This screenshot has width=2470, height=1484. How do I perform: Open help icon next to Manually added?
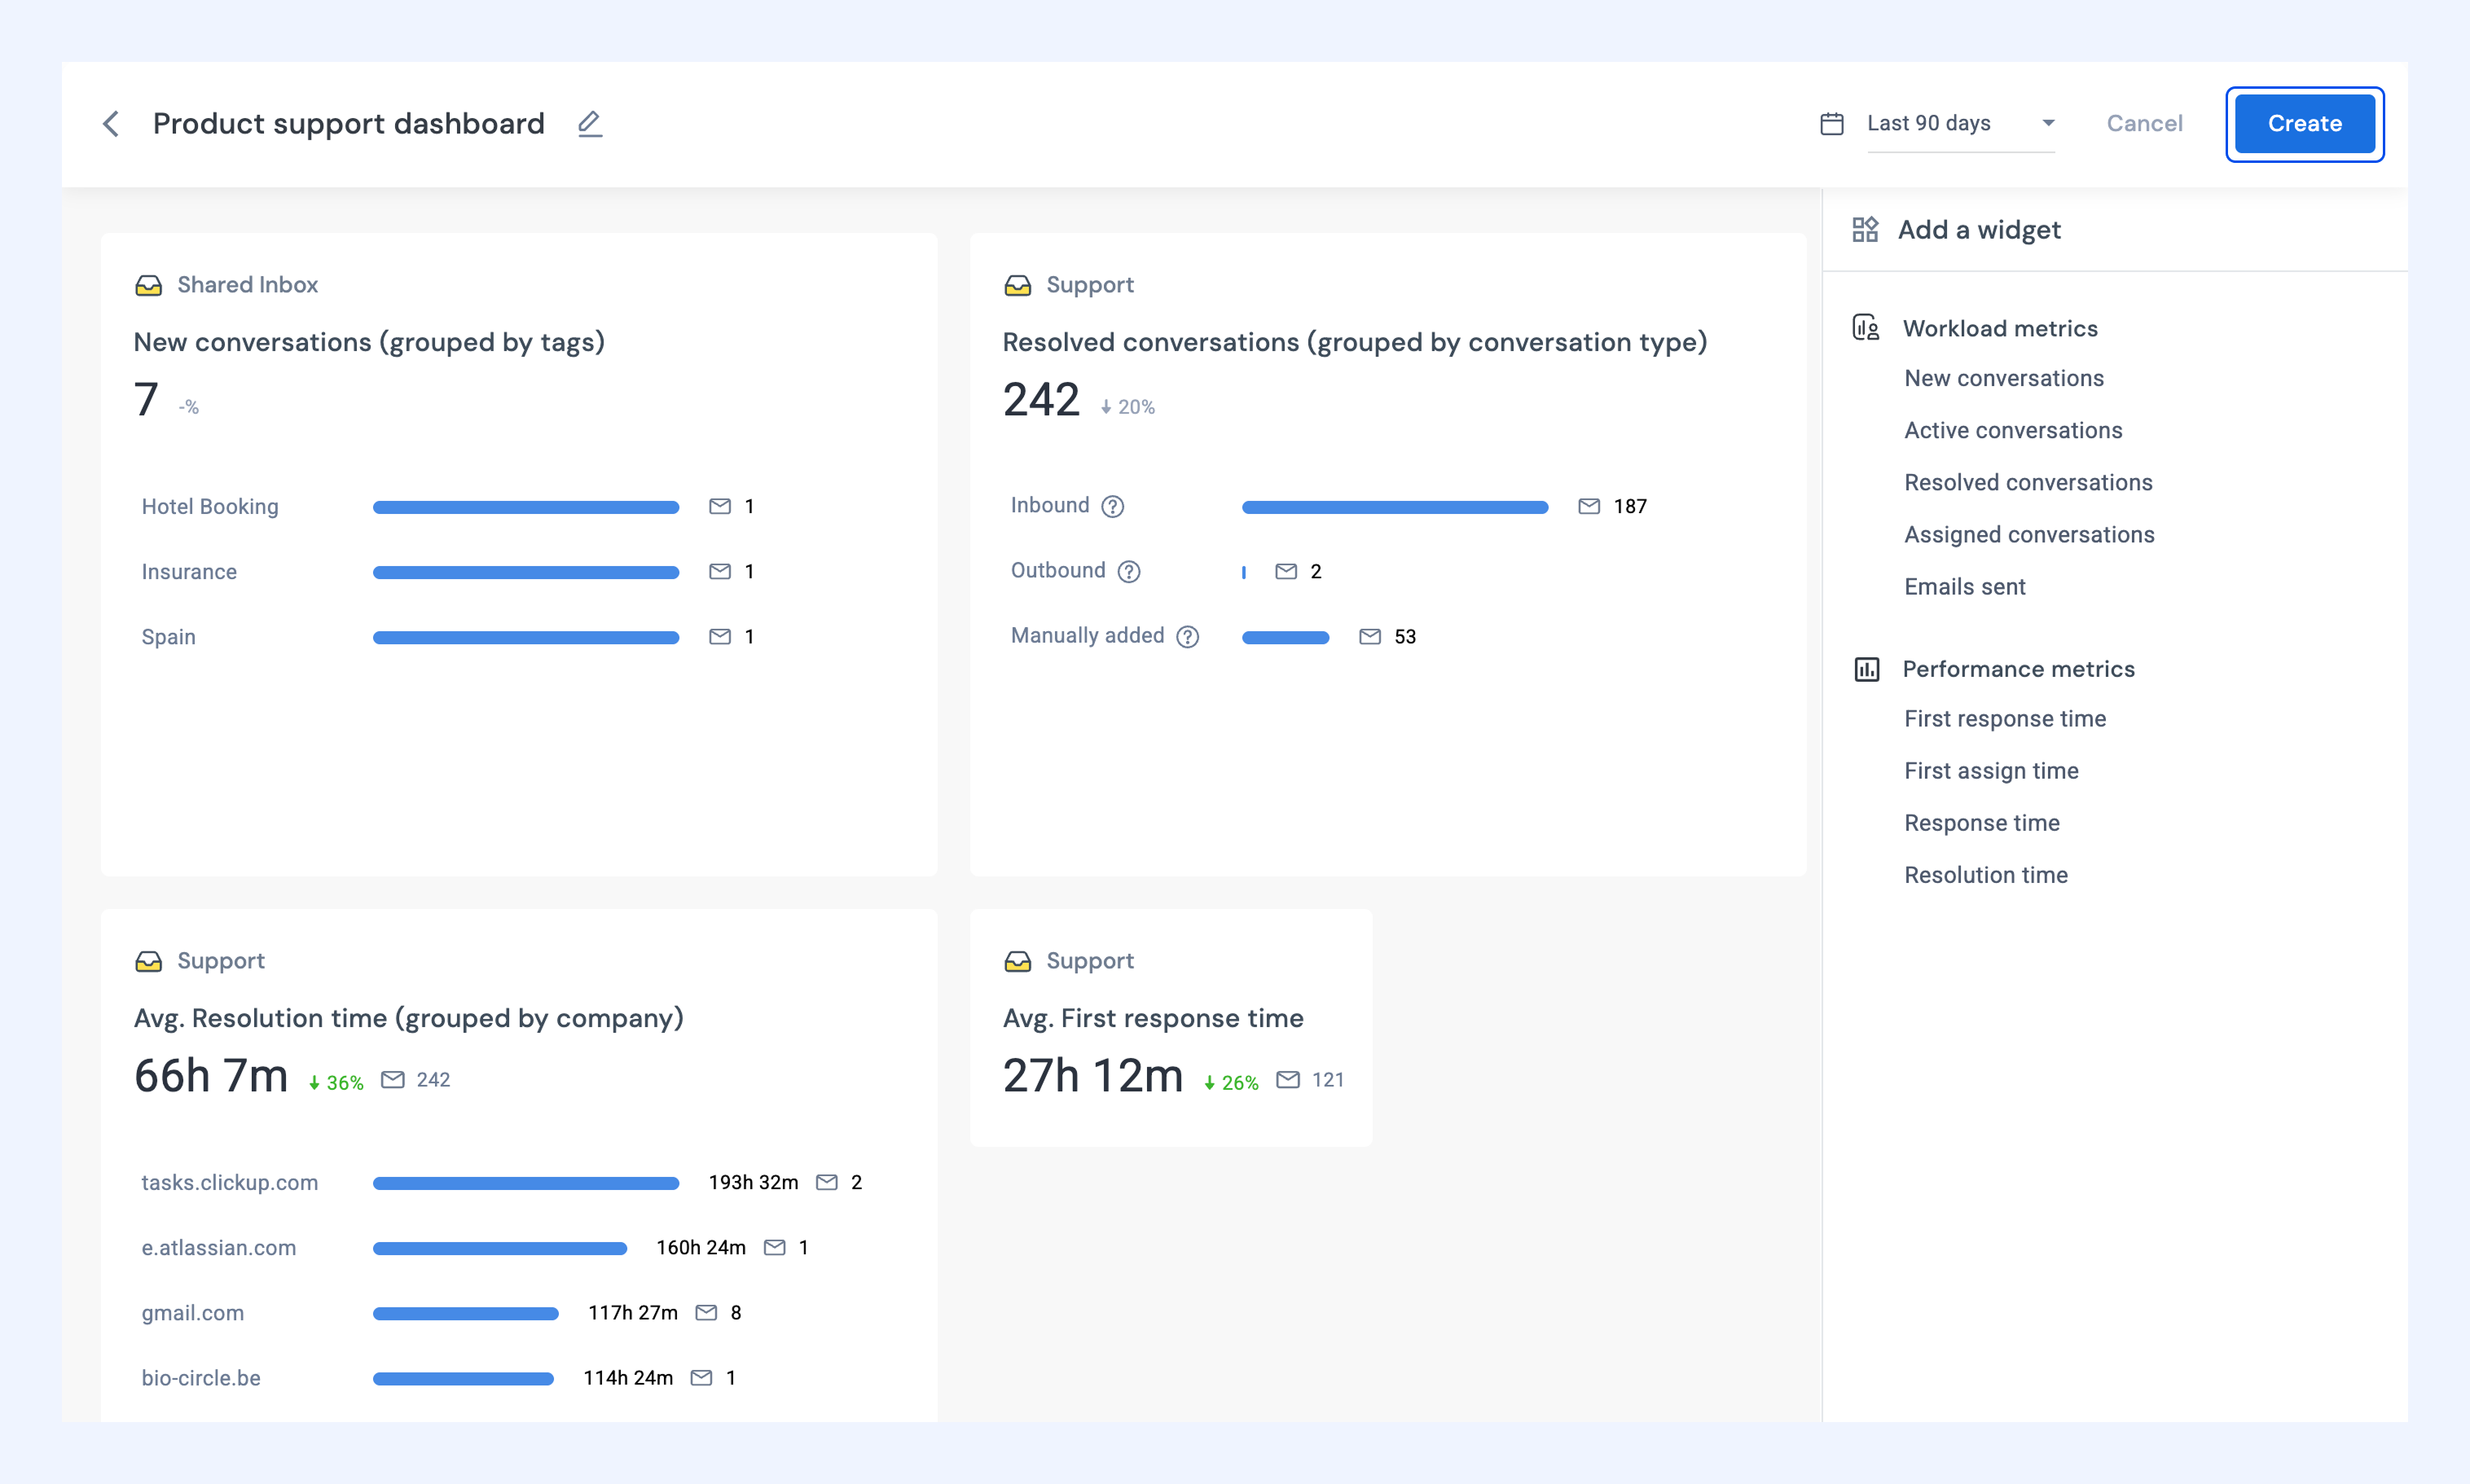point(1188,637)
